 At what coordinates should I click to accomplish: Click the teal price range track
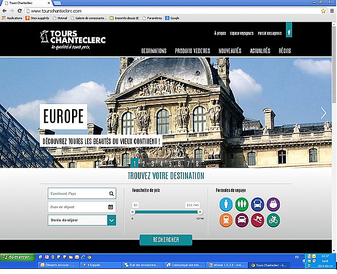pos(166,212)
